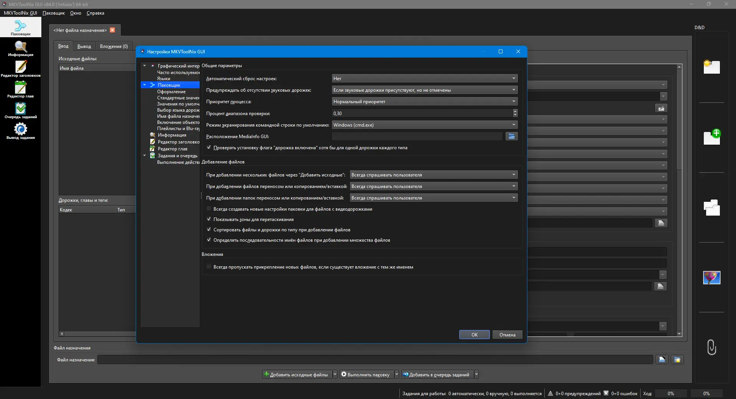This screenshot has height=399, width=736.
Task: Open Автоматический сброс настроек dropdown
Action: (424, 79)
